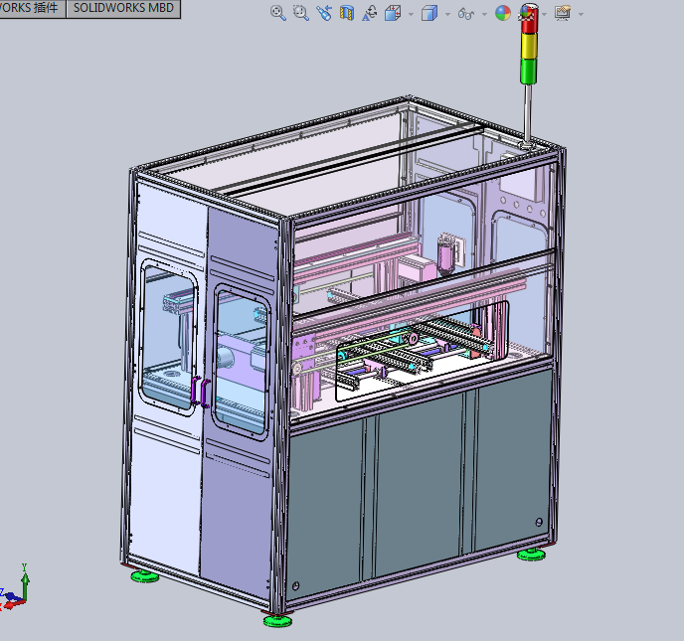This screenshot has width=684, height=641.
Task: Expand the View Orientation dropdown arrow
Action: (411, 14)
